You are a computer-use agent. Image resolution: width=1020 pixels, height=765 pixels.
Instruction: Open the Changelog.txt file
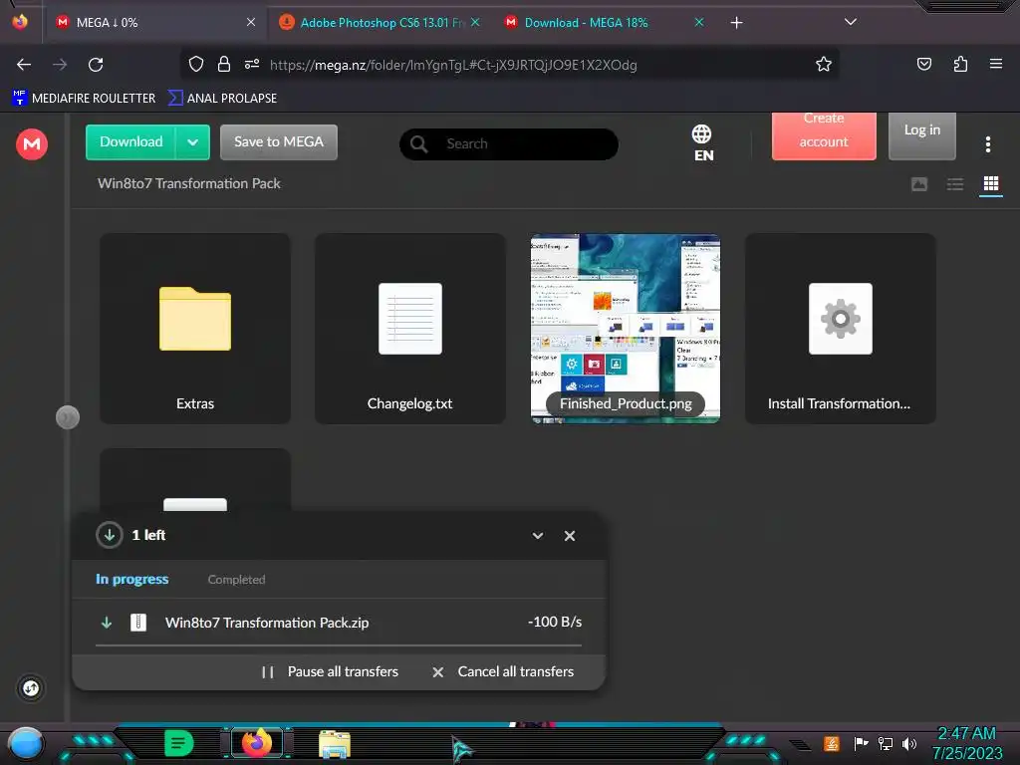pos(409,329)
